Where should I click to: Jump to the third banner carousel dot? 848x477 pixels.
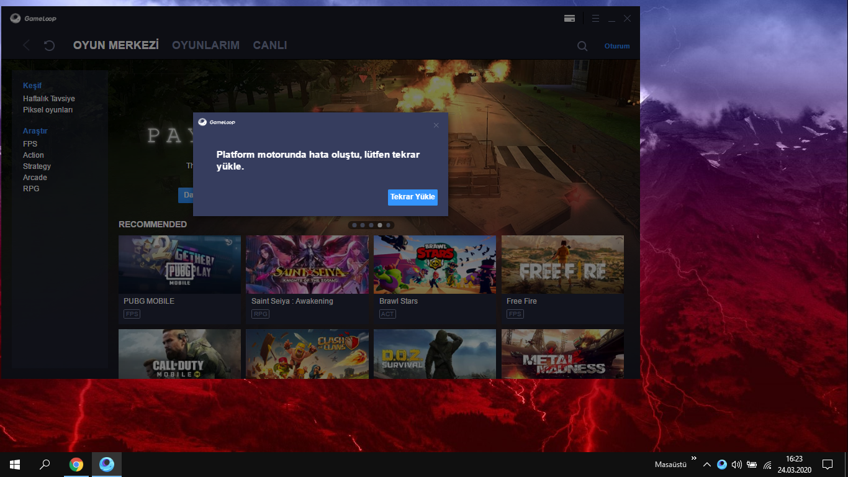(371, 225)
